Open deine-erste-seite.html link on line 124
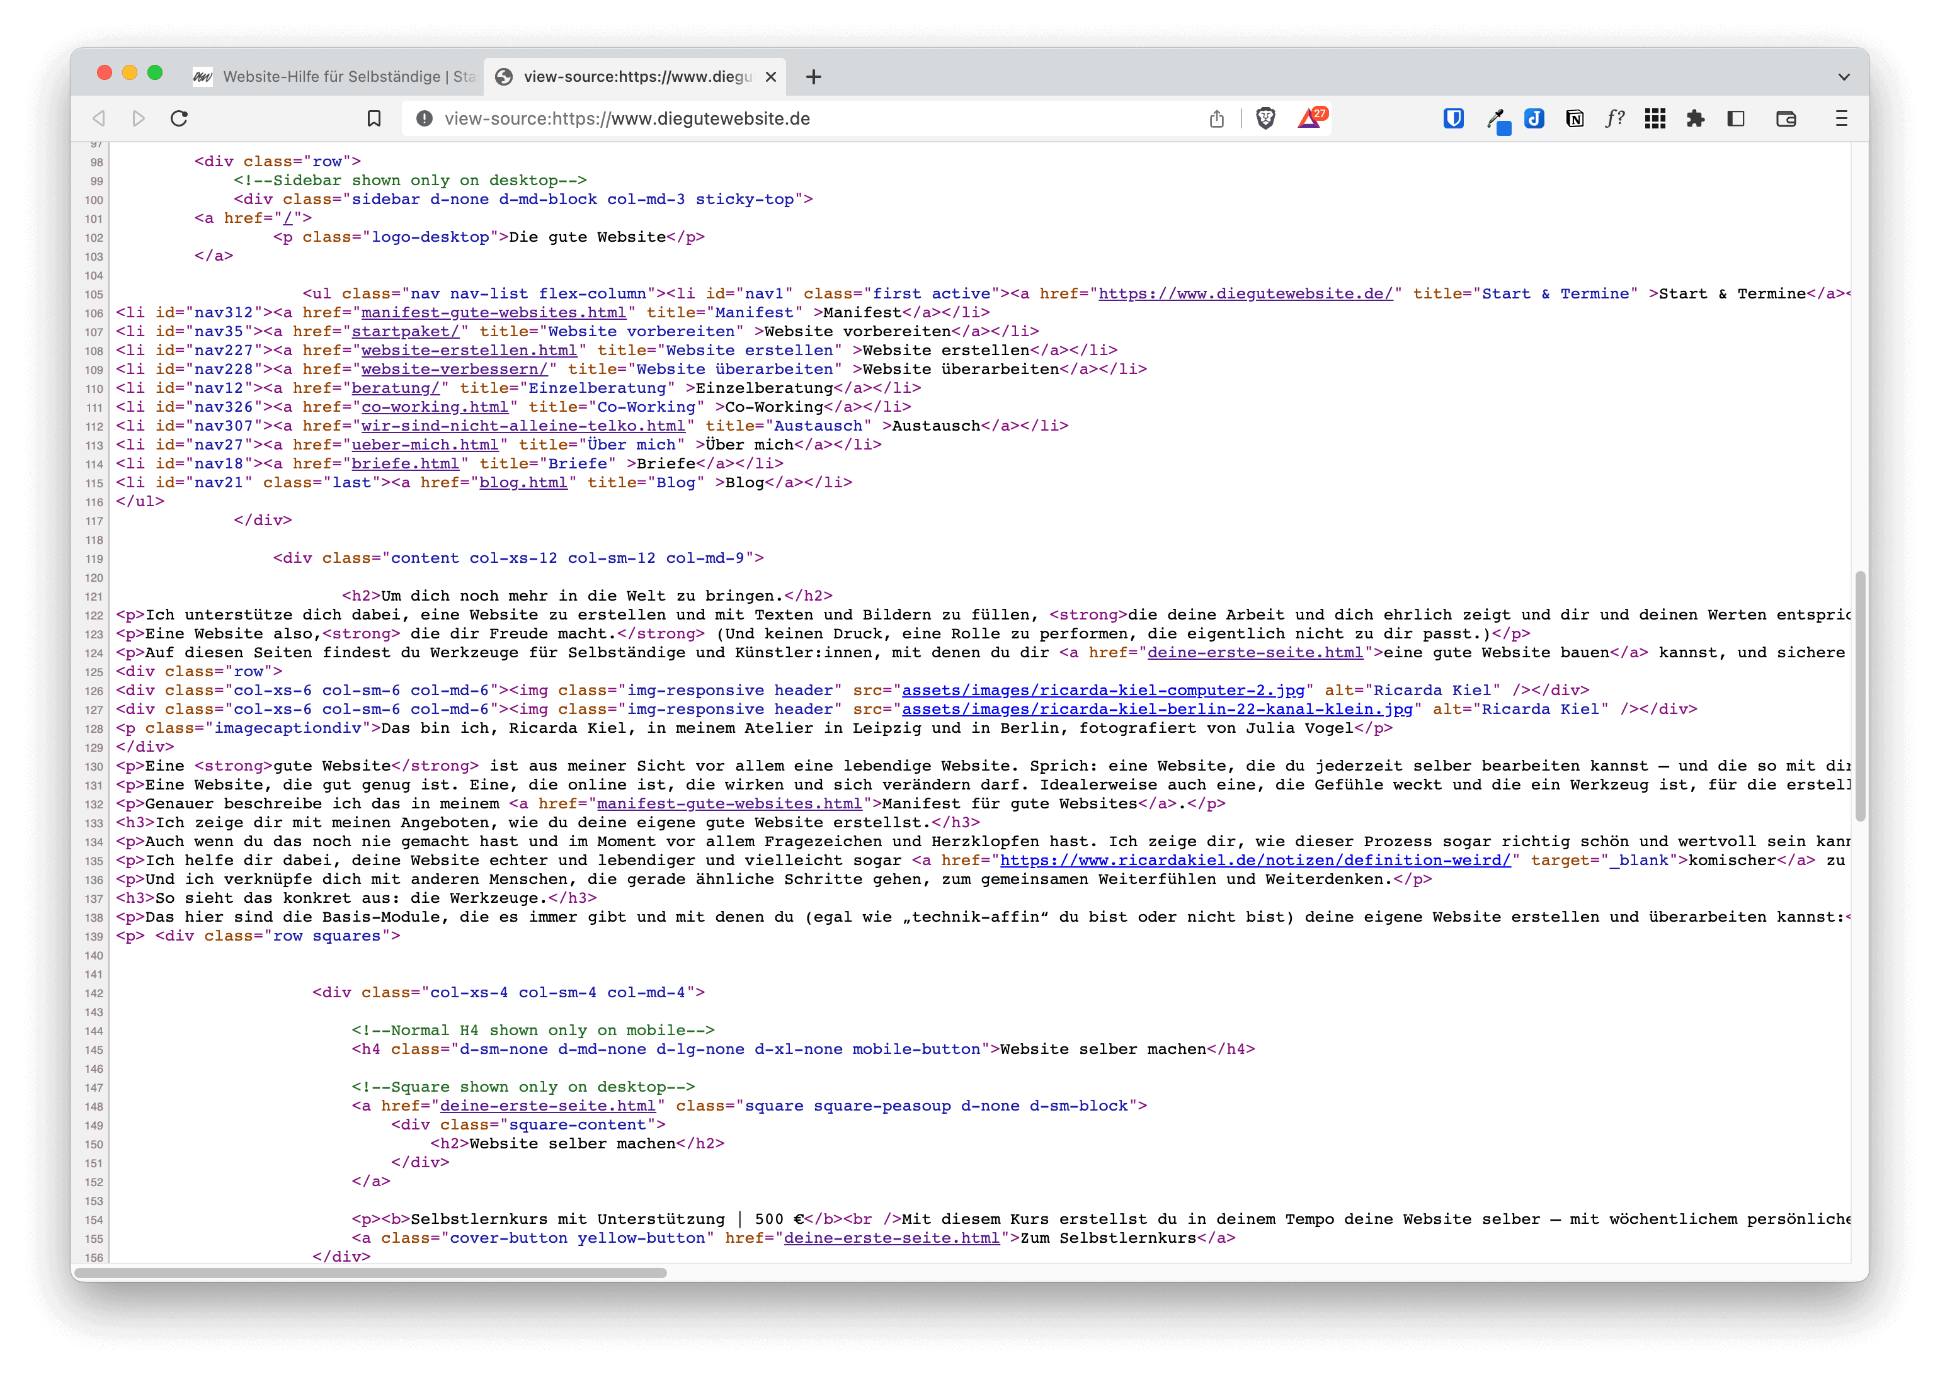This screenshot has width=1940, height=1375. click(1255, 653)
